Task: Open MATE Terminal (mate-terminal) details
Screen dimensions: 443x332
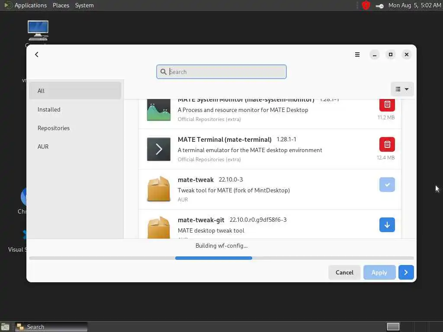Action: click(225, 140)
